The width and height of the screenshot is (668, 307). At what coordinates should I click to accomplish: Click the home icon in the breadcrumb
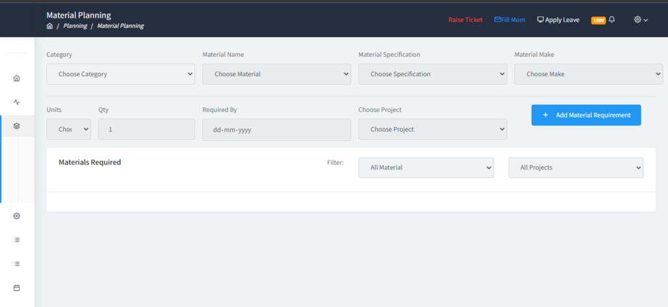[50, 26]
